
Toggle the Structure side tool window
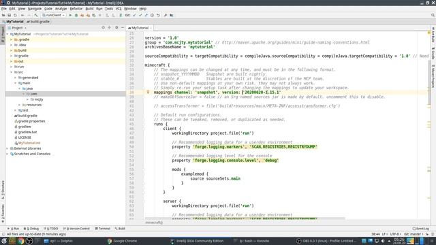[3, 189]
